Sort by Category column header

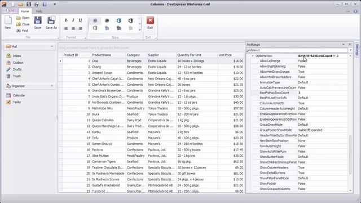pyautogui.click(x=137, y=55)
